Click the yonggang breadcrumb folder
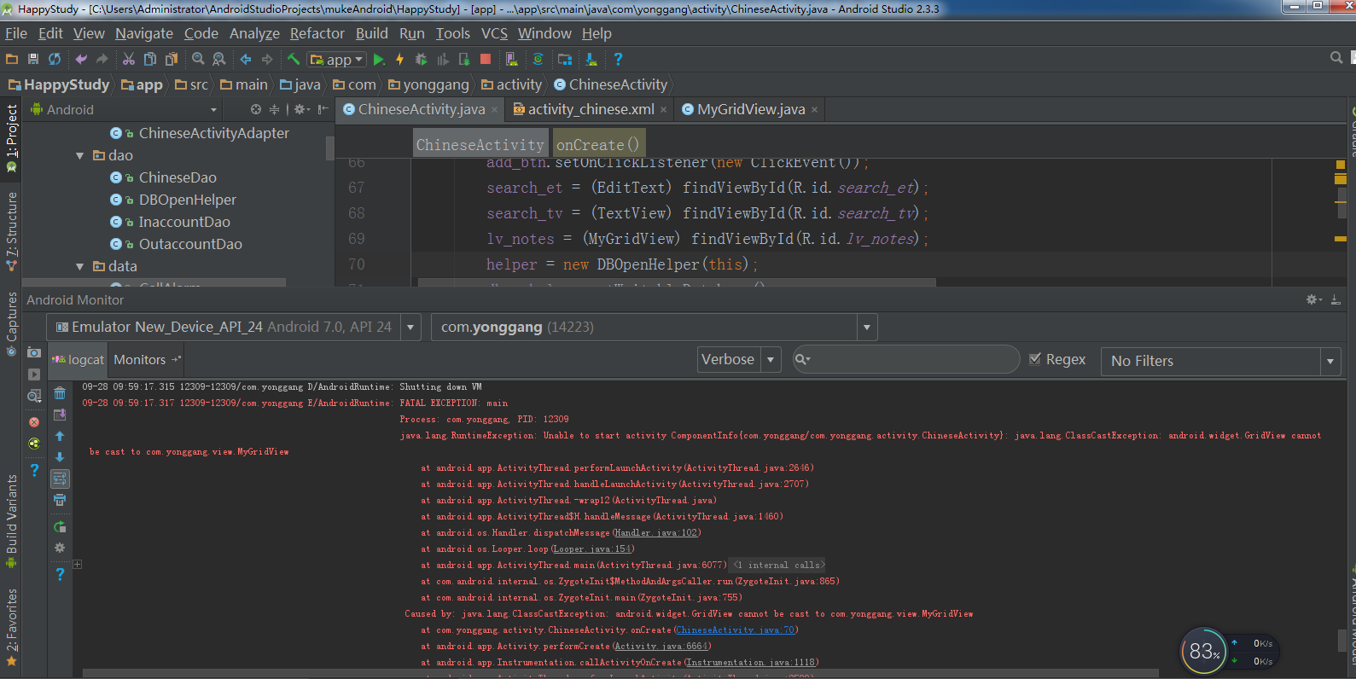The image size is (1356, 679). [x=428, y=84]
